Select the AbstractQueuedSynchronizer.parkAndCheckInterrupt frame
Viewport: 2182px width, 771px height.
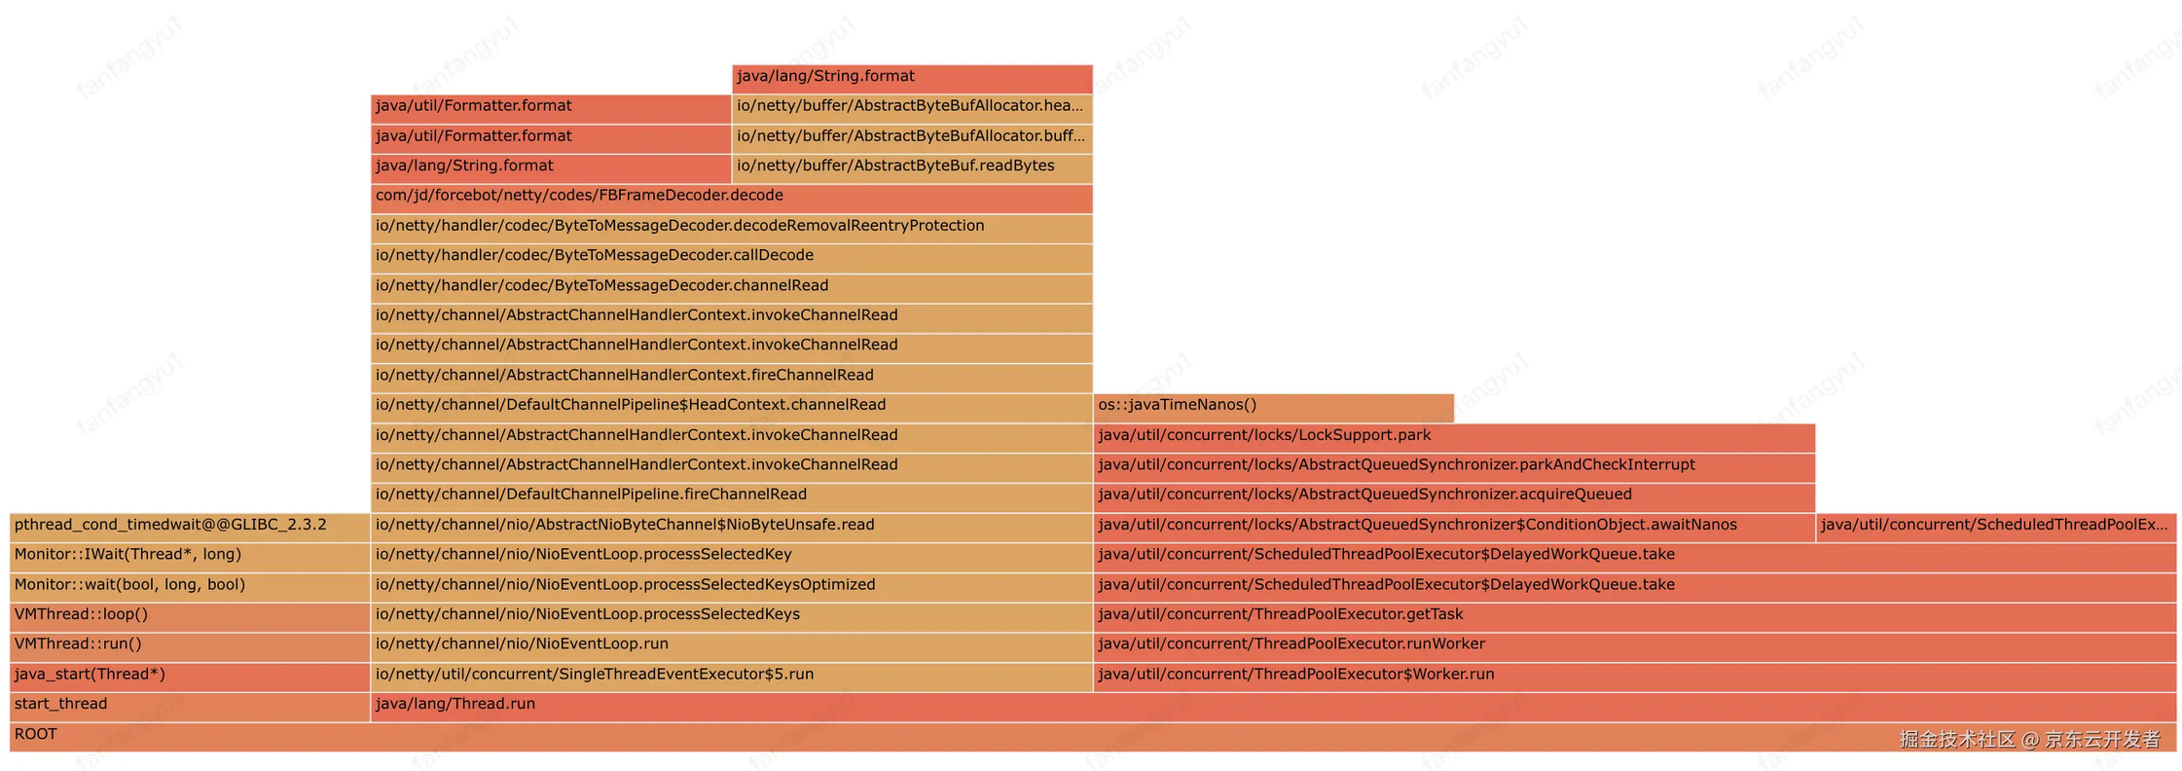click(x=1454, y=467)
